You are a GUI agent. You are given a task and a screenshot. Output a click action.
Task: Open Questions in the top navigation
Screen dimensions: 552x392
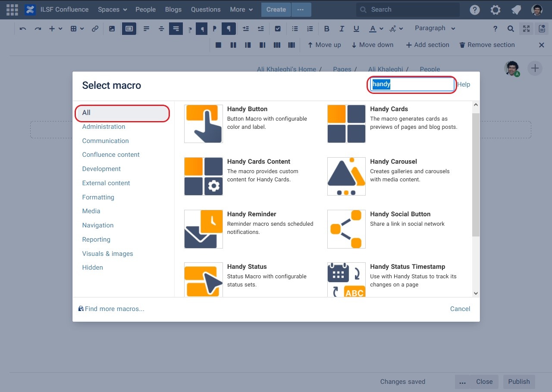(x=206, y=9)
